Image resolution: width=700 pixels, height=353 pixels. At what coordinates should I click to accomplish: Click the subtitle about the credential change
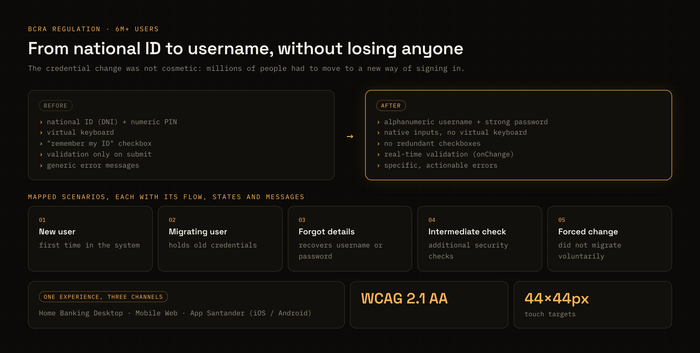coord(246,69)
